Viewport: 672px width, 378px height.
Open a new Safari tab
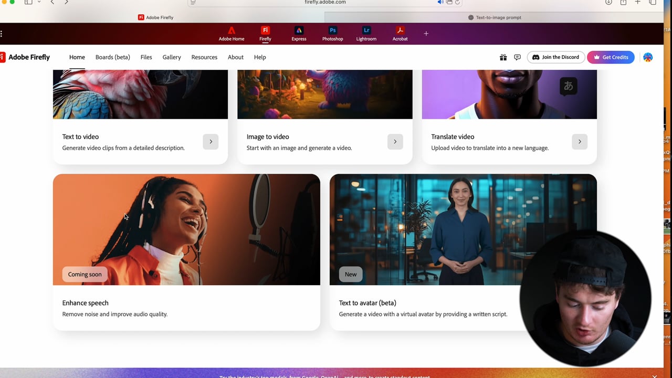click(x=637, y=3)
